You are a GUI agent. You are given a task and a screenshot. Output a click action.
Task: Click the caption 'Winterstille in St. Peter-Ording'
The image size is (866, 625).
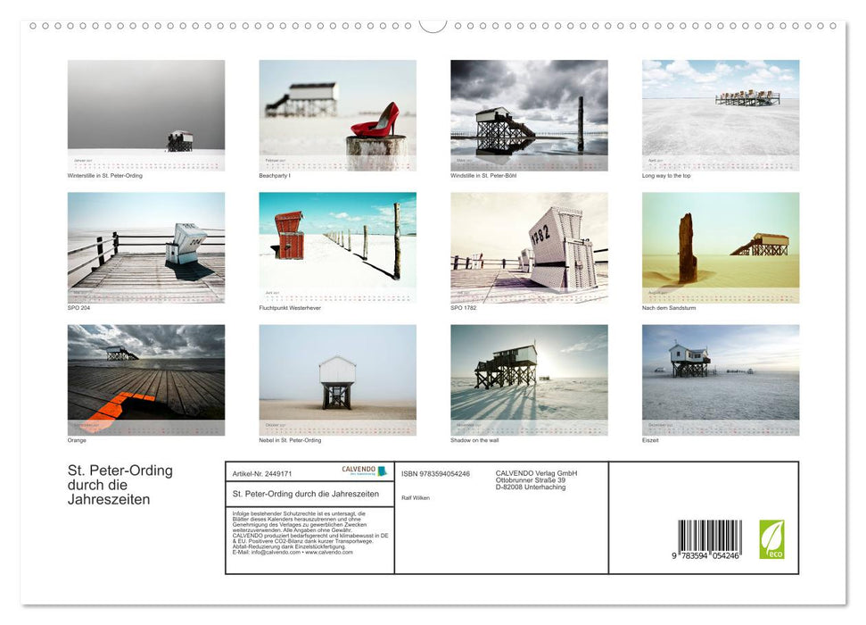pos(105,176)
